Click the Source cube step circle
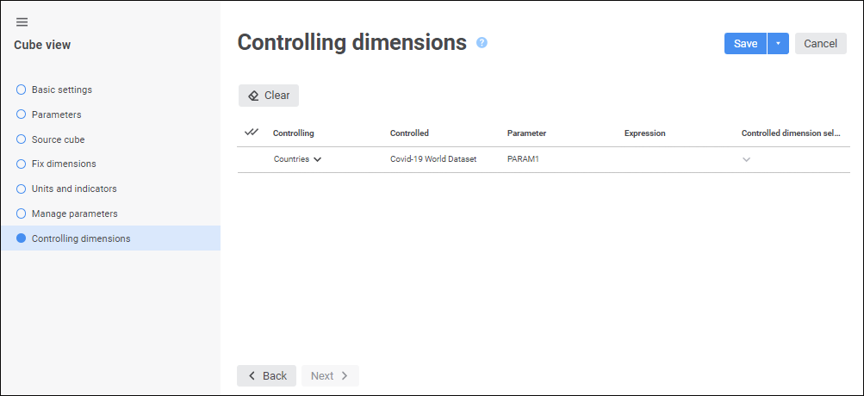 pyautogui.click(x=22, y=139)
